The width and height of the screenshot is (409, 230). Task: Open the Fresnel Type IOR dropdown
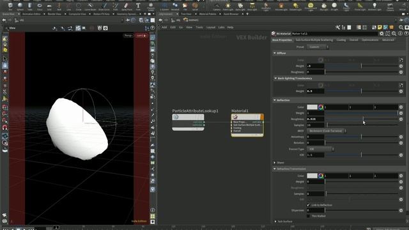click(x=320, y=149)
